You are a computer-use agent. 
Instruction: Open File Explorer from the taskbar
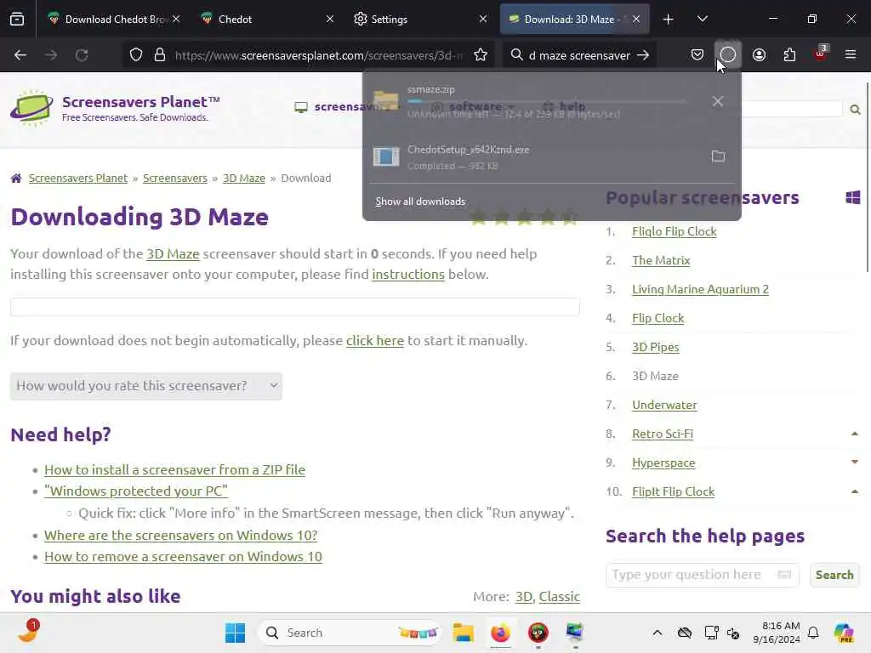(463, 633)
